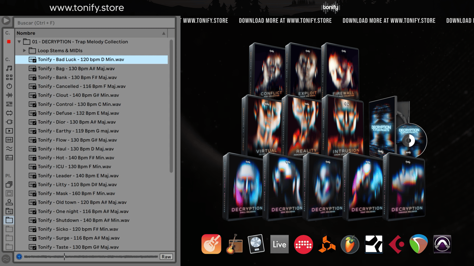Viewport: 474px width, 266px height.
Task: Click the sample preview waveform bar
Action: (91, 257)
